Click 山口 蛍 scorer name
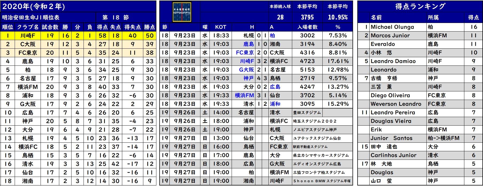 point(381,181)
